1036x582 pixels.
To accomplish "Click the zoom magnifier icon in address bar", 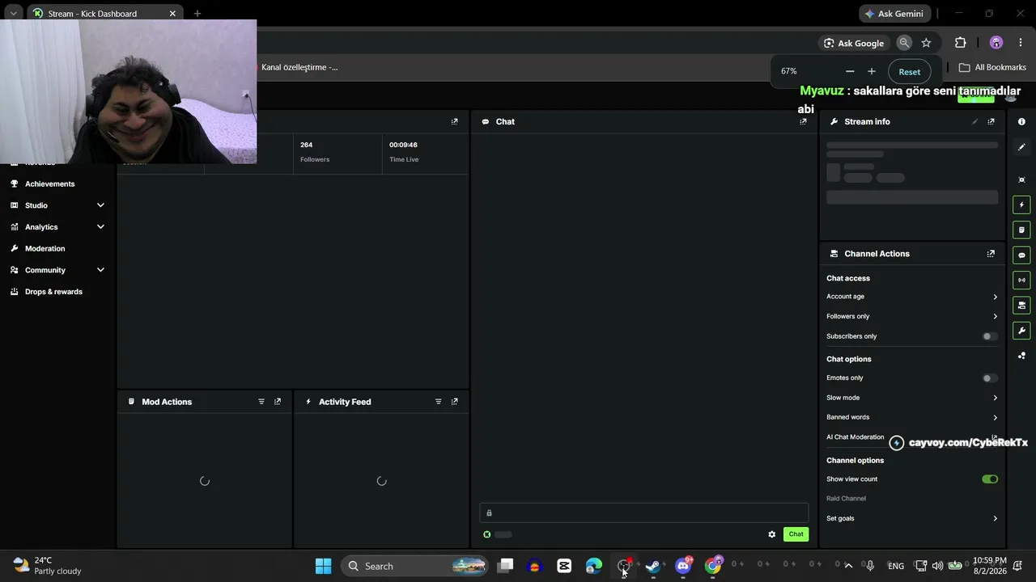I will (x=904, y=43).
